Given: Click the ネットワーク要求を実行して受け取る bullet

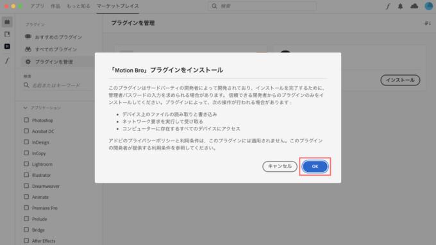Looking at the screenshot, I should (x=163, y=121).
